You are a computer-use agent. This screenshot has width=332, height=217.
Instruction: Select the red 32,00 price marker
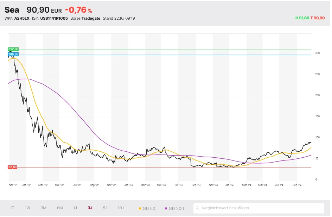[x=12, y=167]
